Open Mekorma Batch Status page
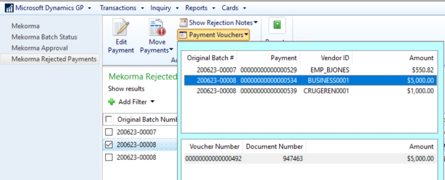Viewport: 445px width, 180px height. coord(44,37)
